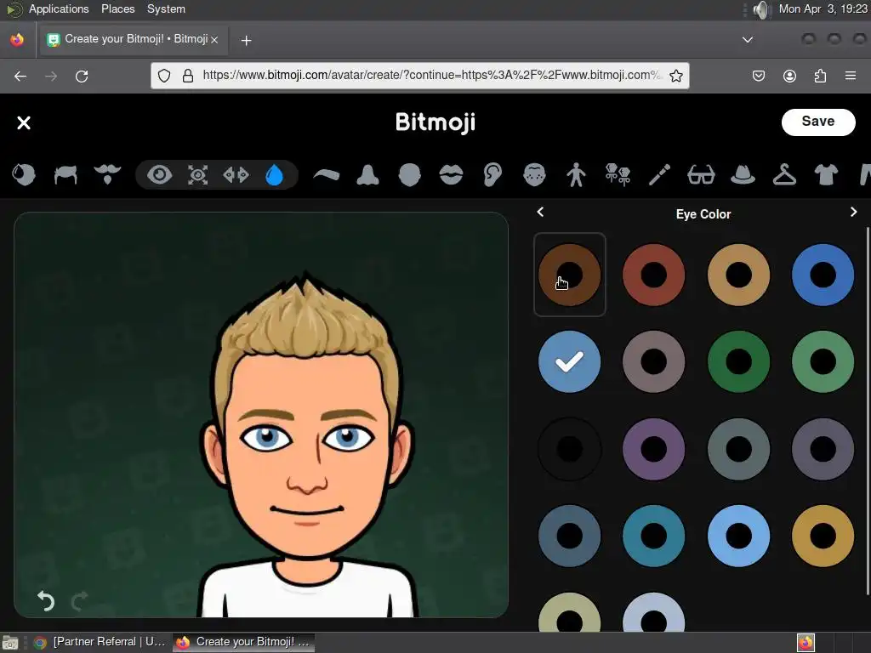The width and height of the screenshot is (871, 653).
Task: Open the face shape head icon
Action: click(x=409, y=175)
